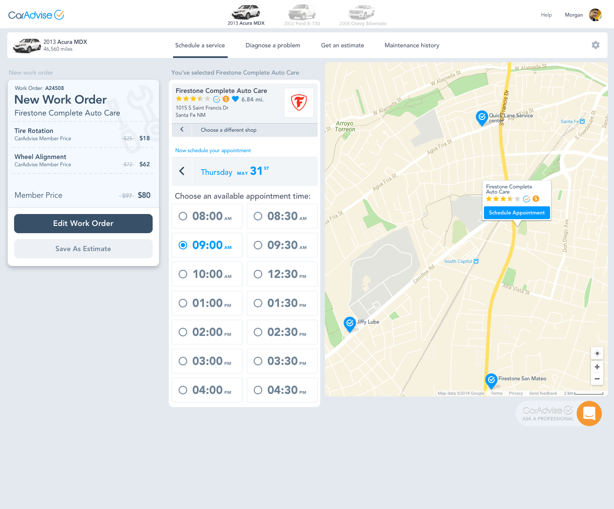Select the 04:30 PM appointment time
The width and height of the screenshot is (614, 509).
[x=282, y=390]
